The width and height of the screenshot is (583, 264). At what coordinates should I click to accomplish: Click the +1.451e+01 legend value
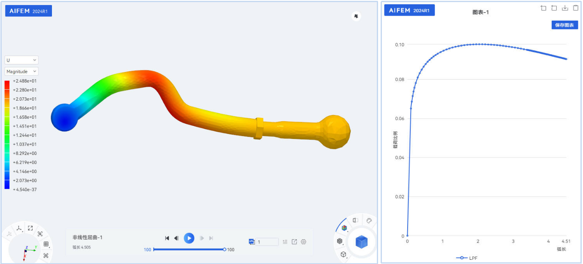(25, 126)
